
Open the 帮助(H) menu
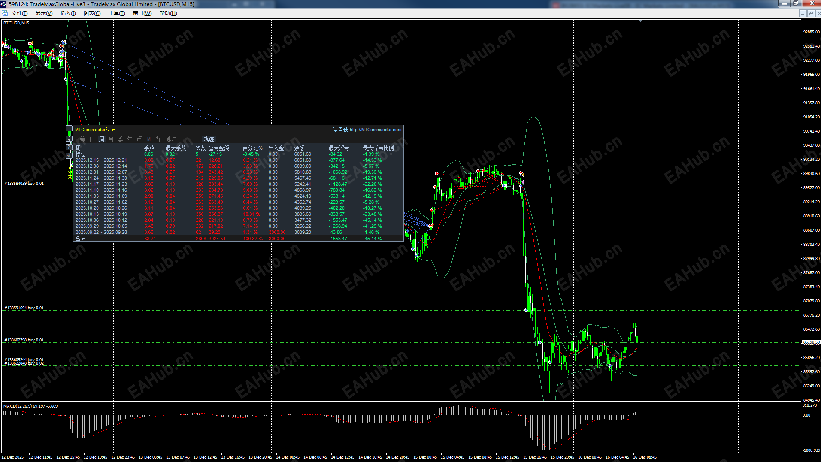pyautogui.click(x=168, y=13)
